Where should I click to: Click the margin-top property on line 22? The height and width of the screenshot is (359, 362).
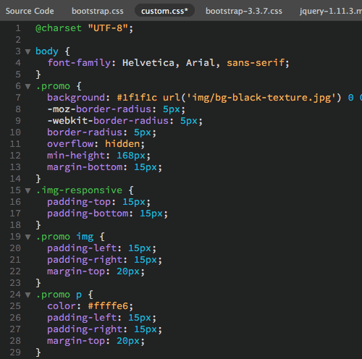coord(76,271)
